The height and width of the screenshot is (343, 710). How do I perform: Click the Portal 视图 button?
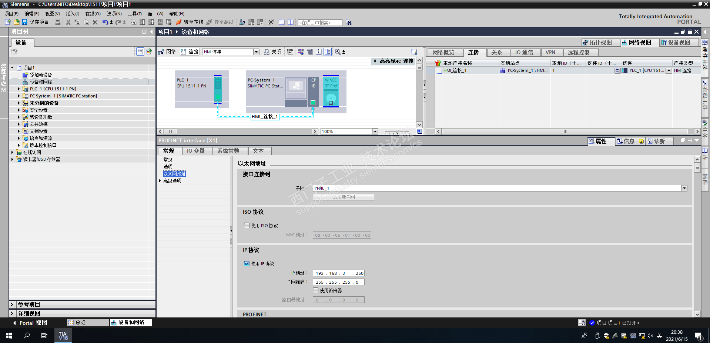(x=30, y=323)
